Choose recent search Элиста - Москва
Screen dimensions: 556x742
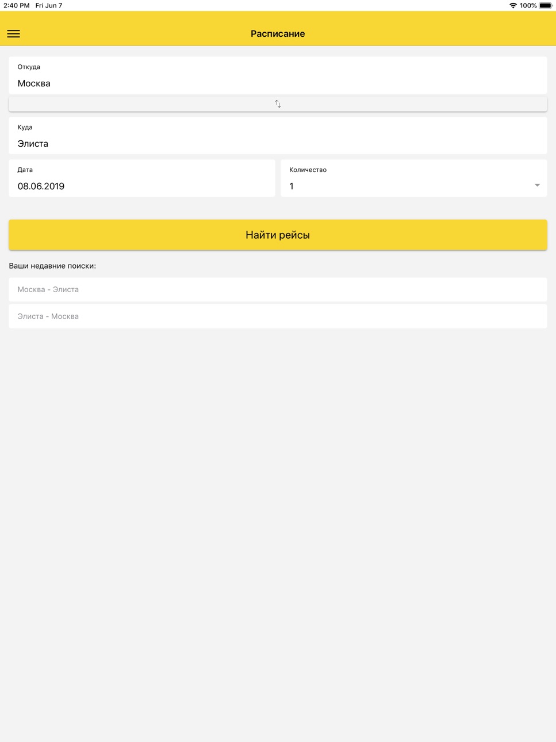click(278, 316)
